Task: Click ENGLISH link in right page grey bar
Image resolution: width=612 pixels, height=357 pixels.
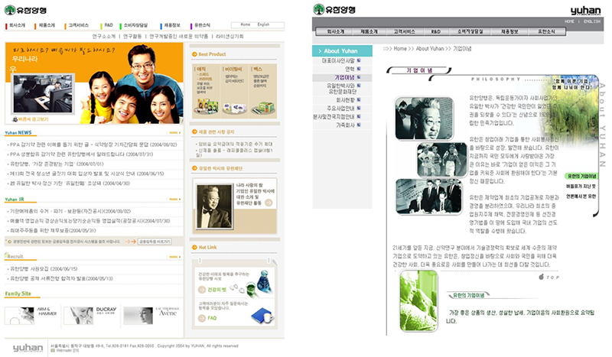Action: (591, 21)
